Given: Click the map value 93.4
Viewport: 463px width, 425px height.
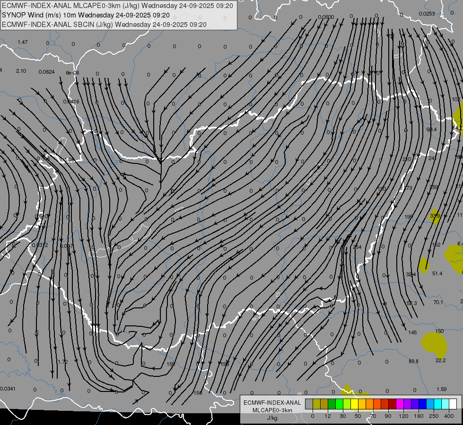Looking at the screenshot, I should (x=432, y=129).
